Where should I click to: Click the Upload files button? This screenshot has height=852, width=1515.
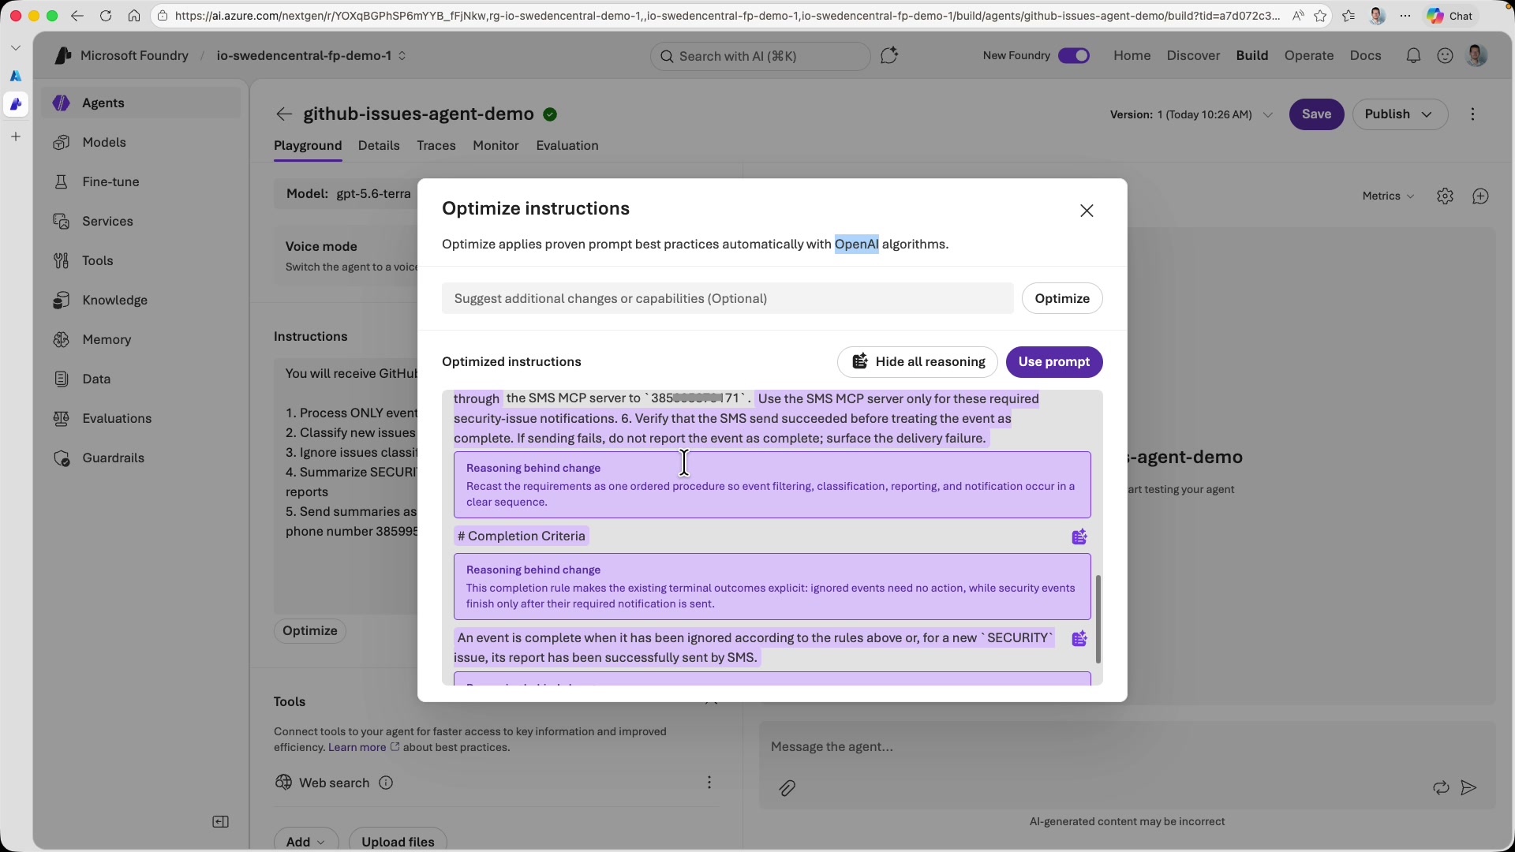coord(398,842)
